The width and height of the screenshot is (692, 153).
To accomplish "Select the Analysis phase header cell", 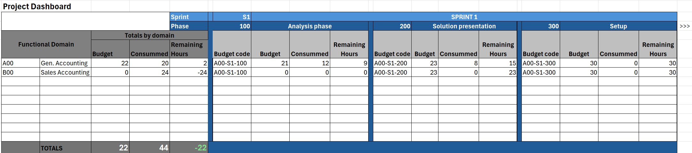I will click(309, 26).
